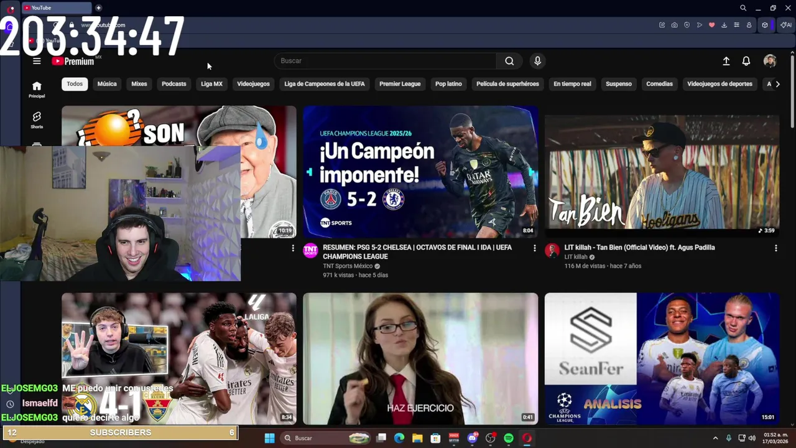Viewport: 796px width, 448px height.
Task: Open options for the LIT killah video
Action: 775,248
